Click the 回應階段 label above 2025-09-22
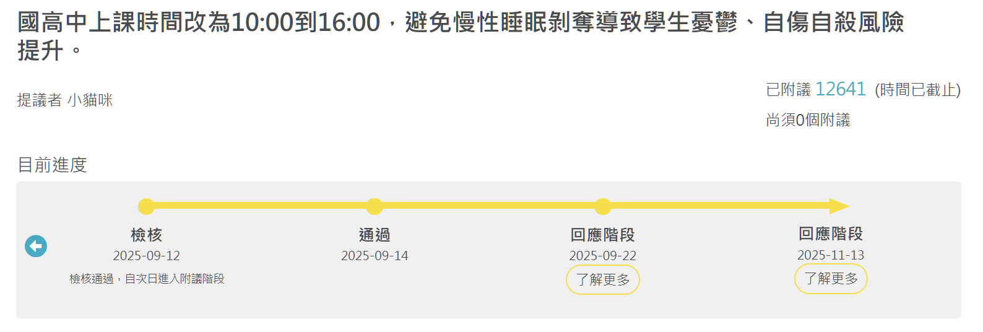The image size is (983, 332). [602, 235]
